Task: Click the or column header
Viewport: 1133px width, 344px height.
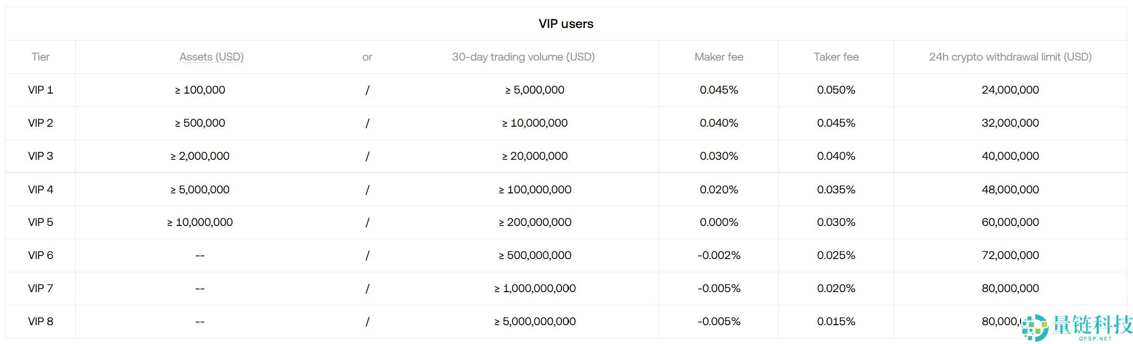Action: [367, 57]
